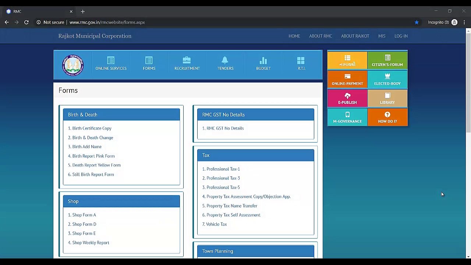Open the Property Tax Name Transfer link
The width and height of the screenshot is (471, 265).
pos(231,206)
